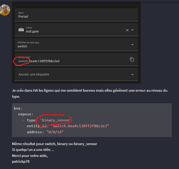The height and width of the screenshot is (169, 179).
Task: Open the Afficher en tant que dropdown
Action: click(76, 45)
